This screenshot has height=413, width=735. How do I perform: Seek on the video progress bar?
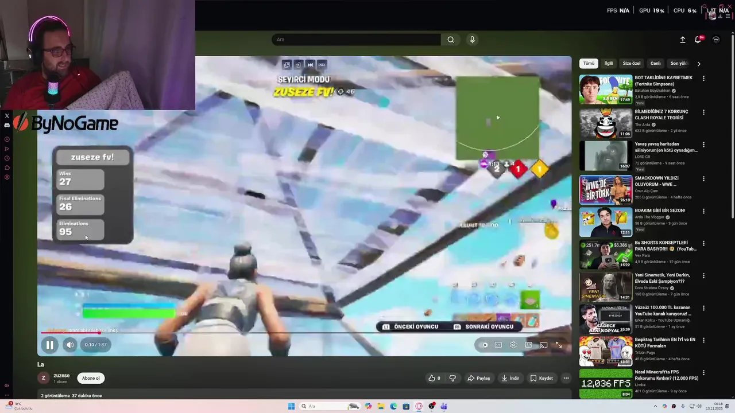304,332
